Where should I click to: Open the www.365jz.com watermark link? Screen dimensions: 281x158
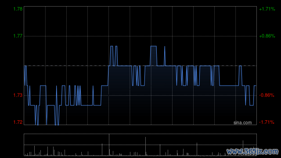coord(252,151)
